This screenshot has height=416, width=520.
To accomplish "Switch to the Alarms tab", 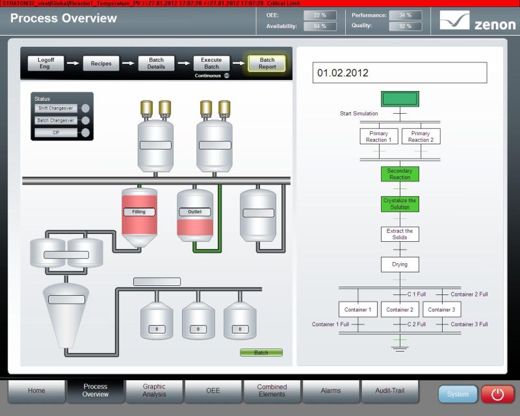I will [x=331, y=391].
